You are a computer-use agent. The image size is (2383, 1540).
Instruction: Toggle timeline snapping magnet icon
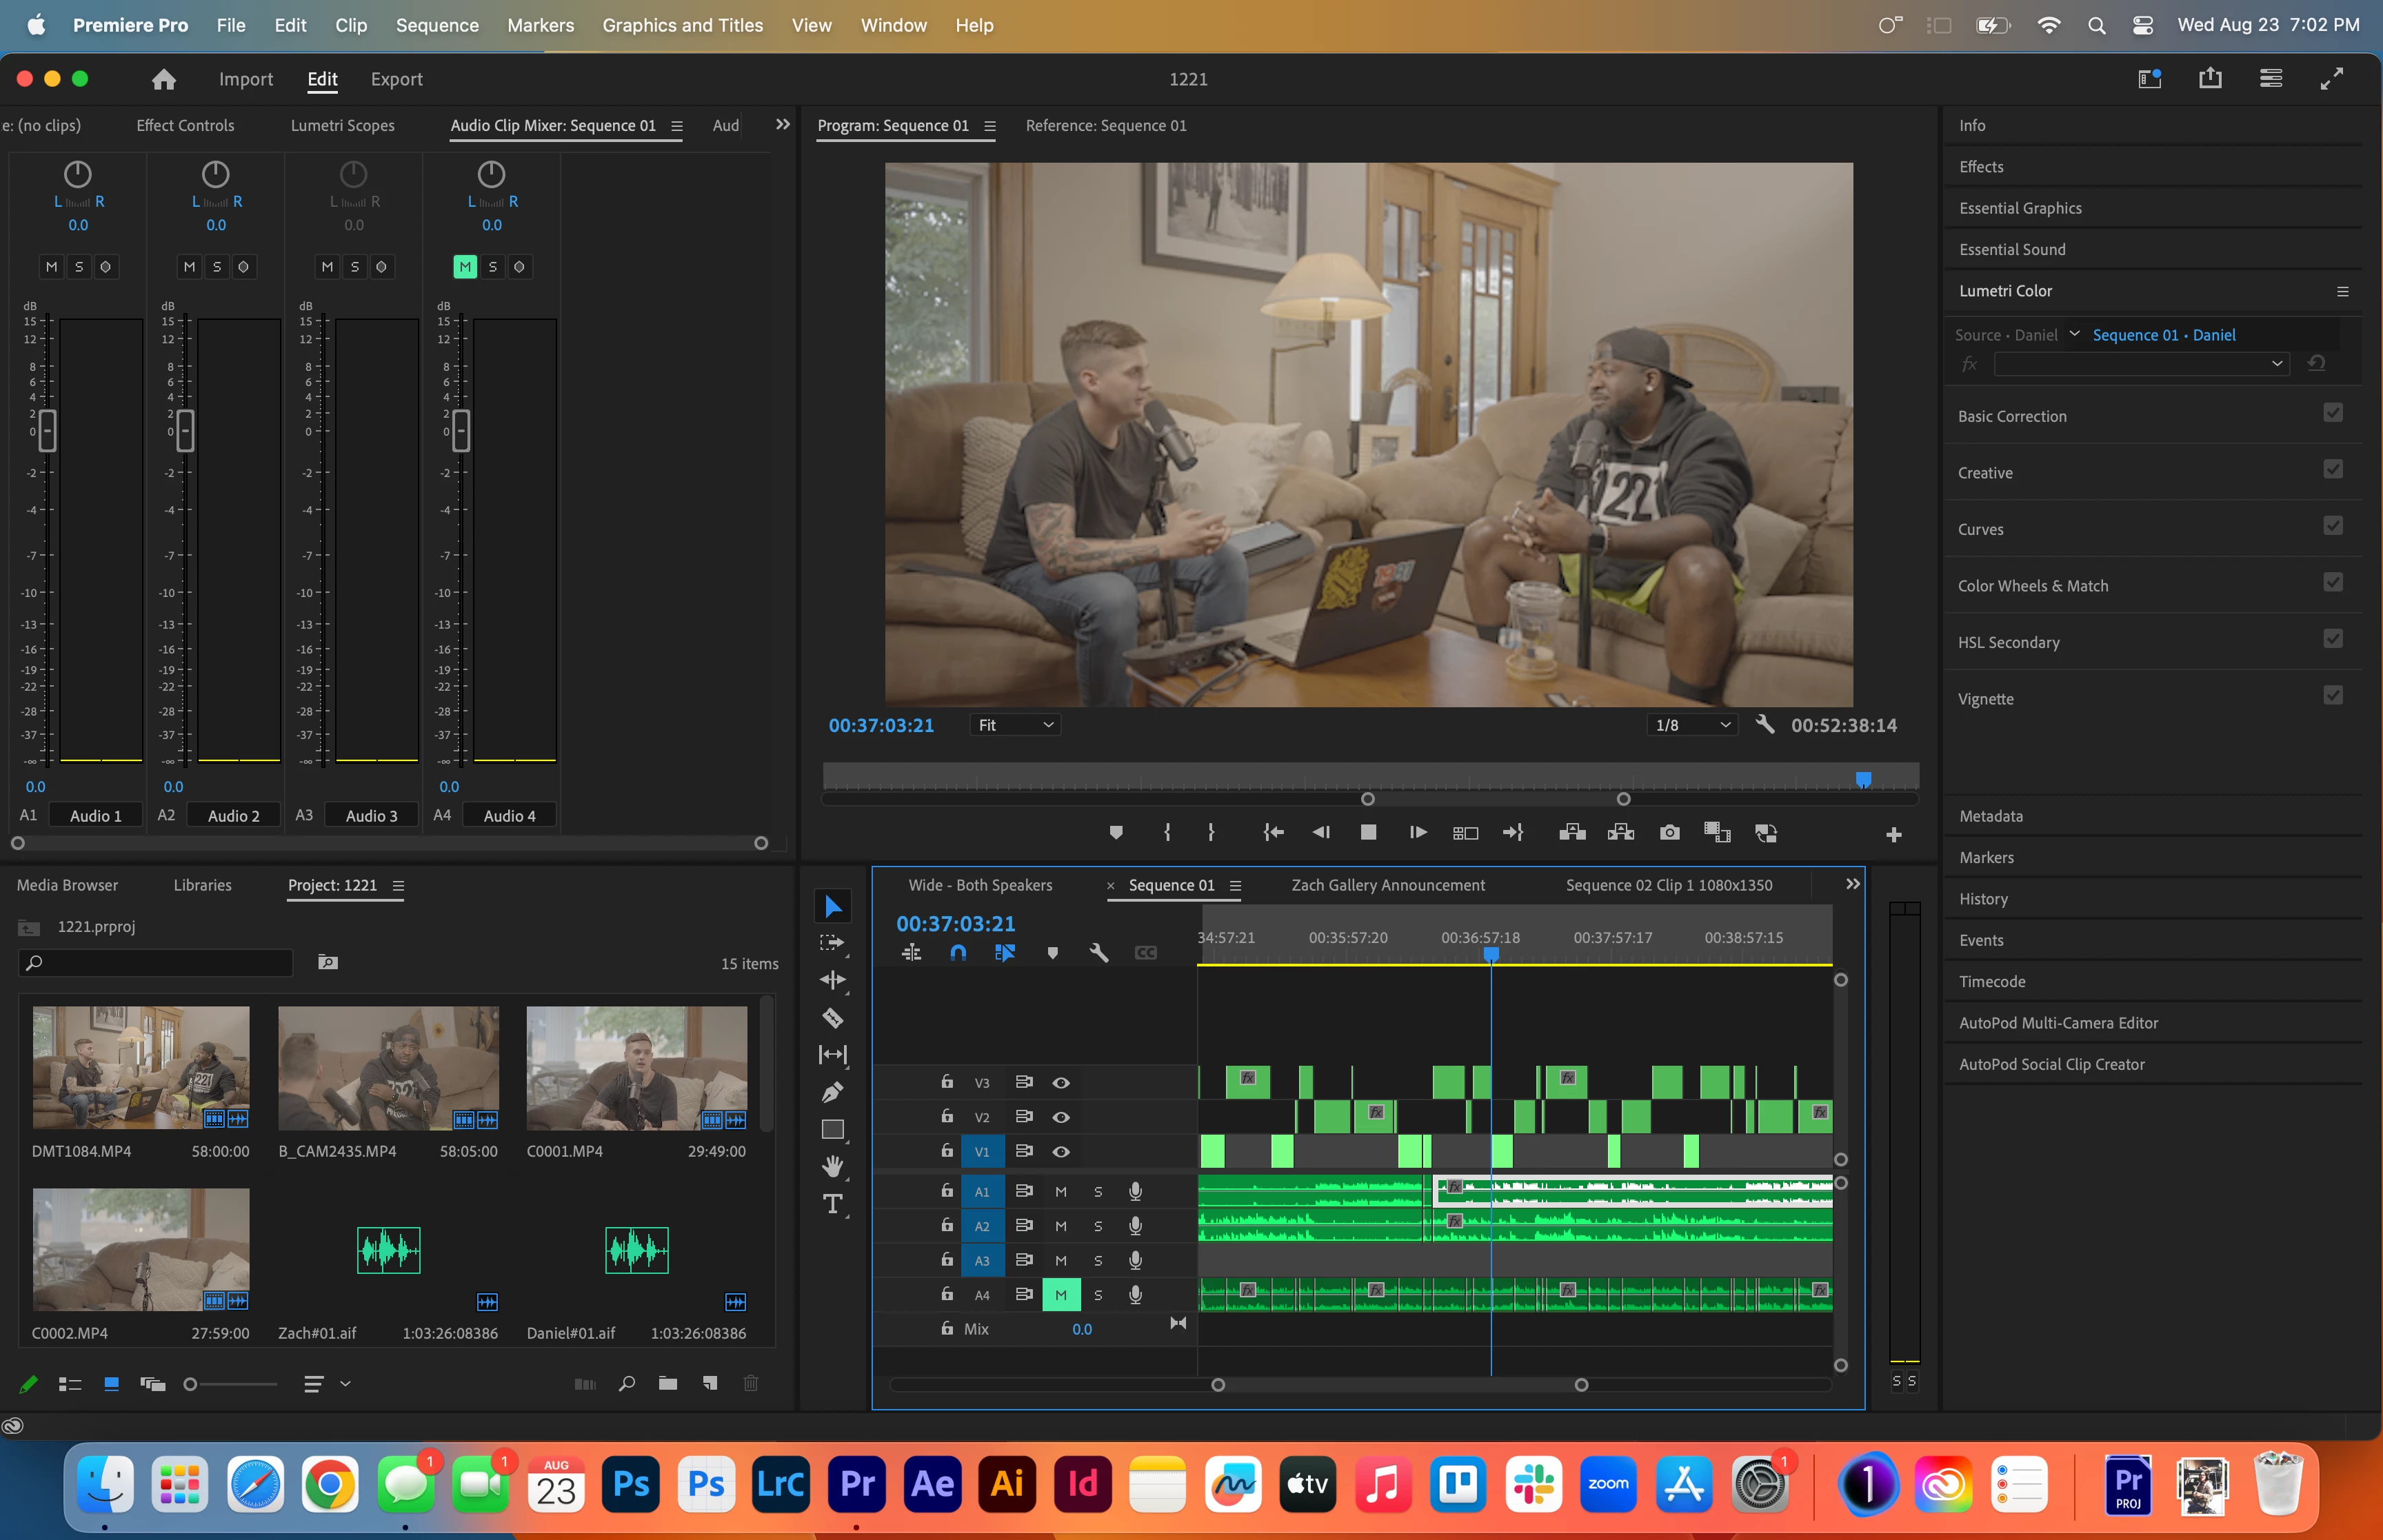[x=958, y=953]
